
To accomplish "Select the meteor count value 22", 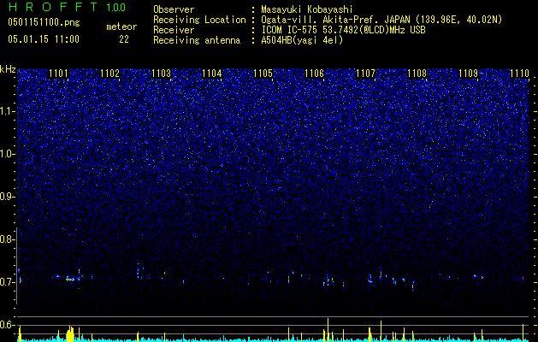I will coord(124,39).
